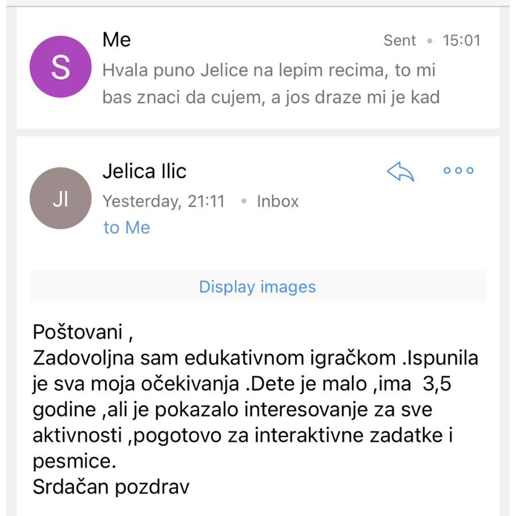516x516 pixels.
Task: Click Display images
Action: (x=257, y=287)
